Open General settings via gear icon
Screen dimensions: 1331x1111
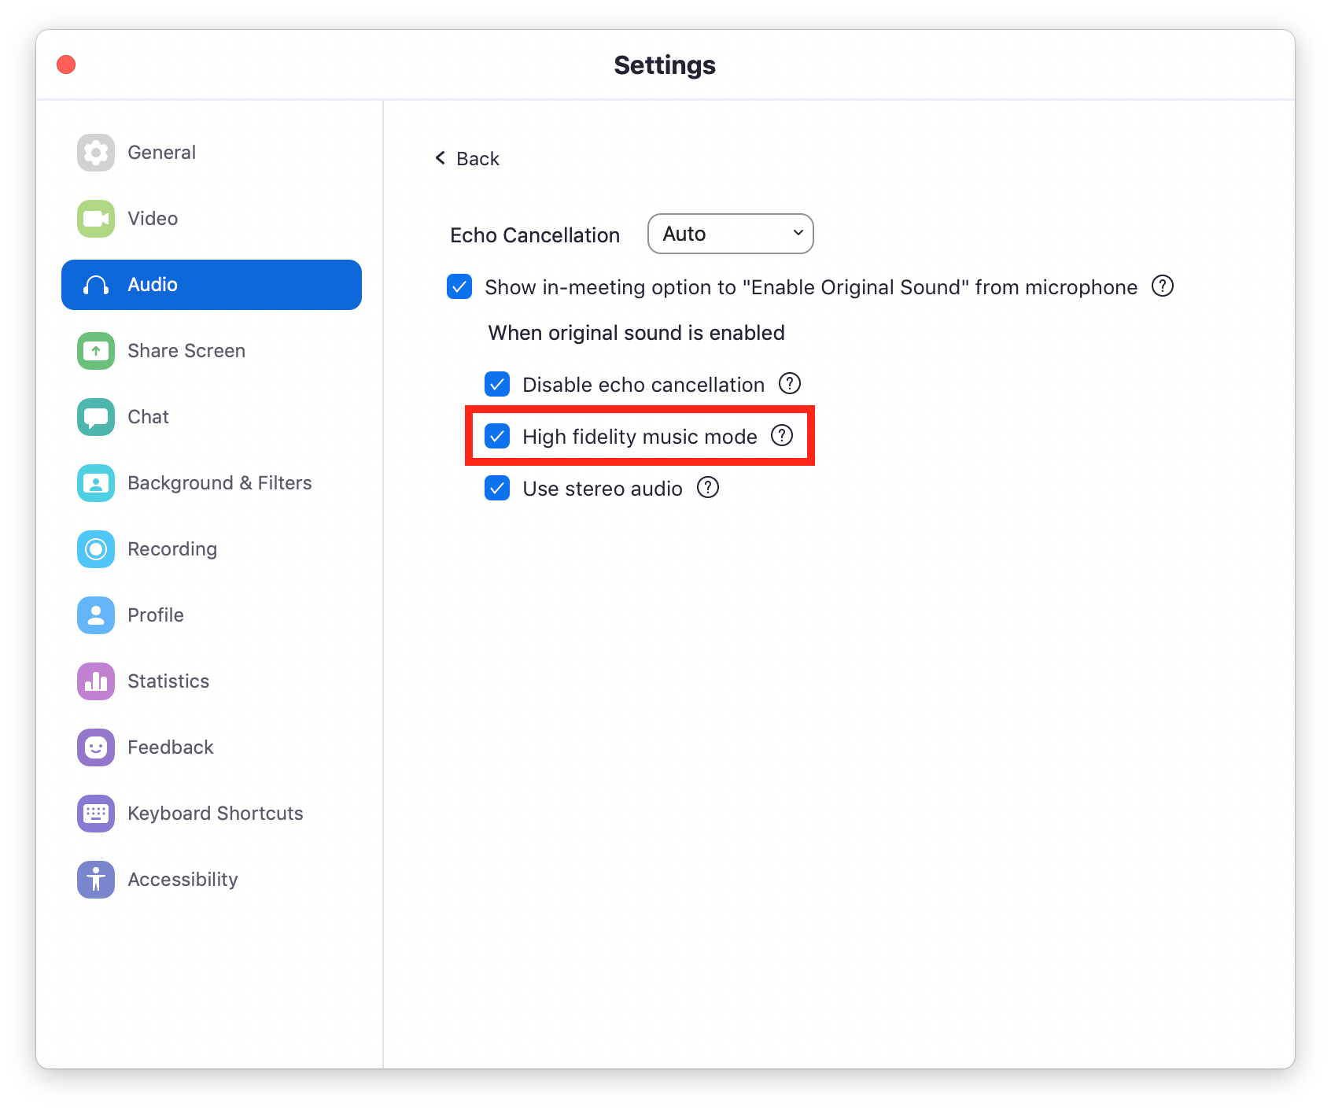tap(96, 153)
